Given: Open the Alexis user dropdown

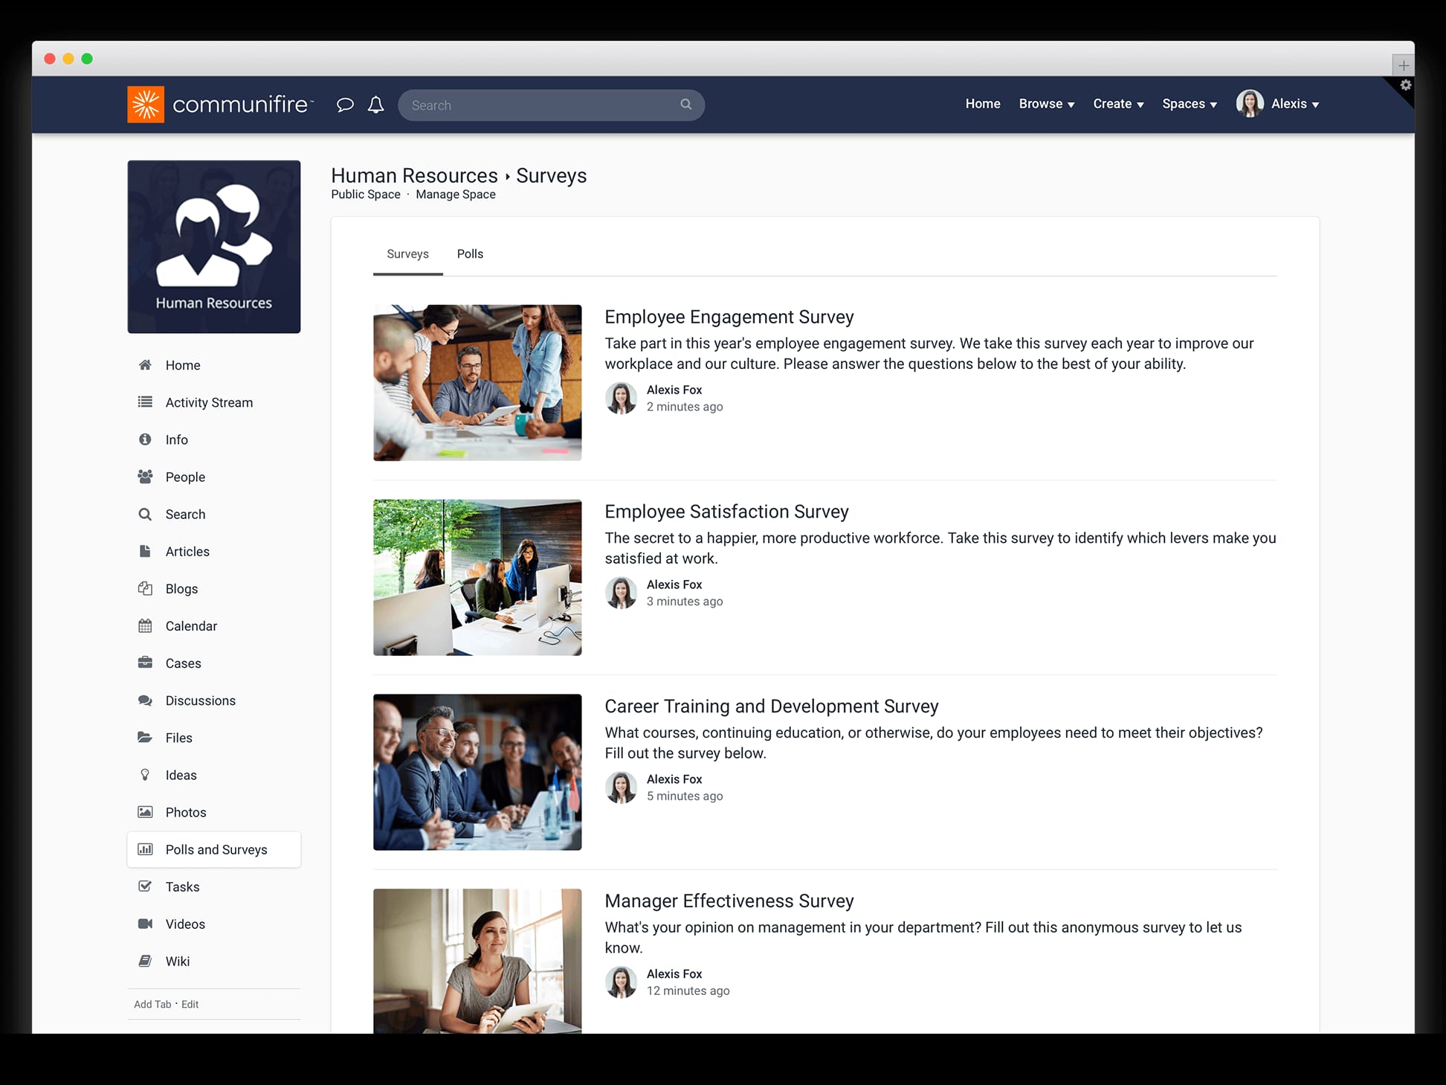Looking at the screenshot, I should [1295, 104].
